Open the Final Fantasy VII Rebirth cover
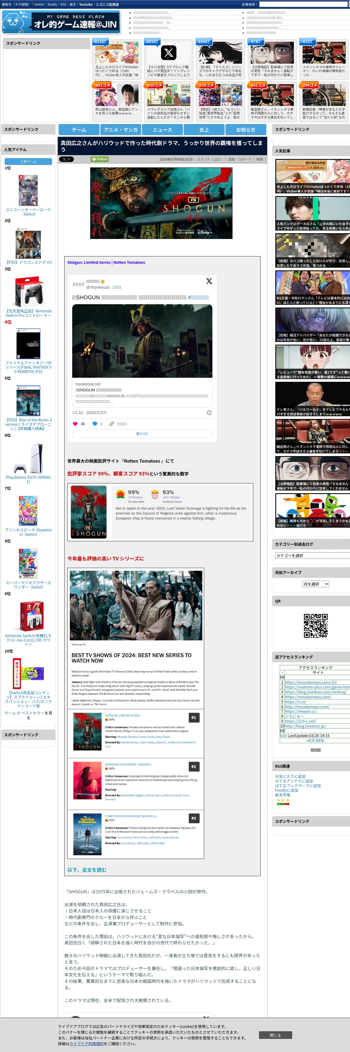This screenshot has height=1052, width=350. [x=28, y=344]
